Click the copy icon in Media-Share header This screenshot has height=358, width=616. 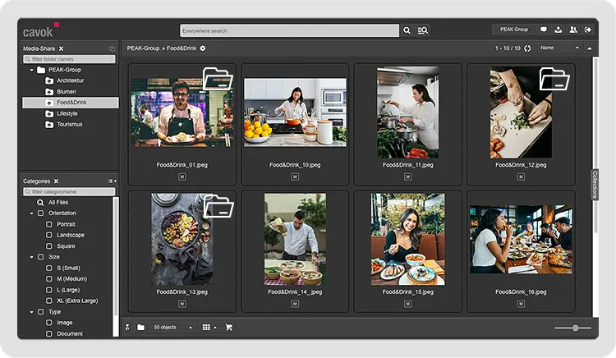click(112, 48)
